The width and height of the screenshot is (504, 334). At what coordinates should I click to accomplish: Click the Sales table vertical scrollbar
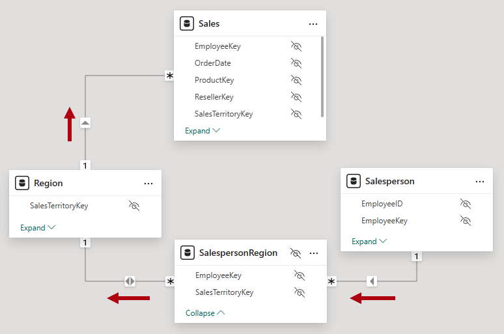tap(322, 77)
